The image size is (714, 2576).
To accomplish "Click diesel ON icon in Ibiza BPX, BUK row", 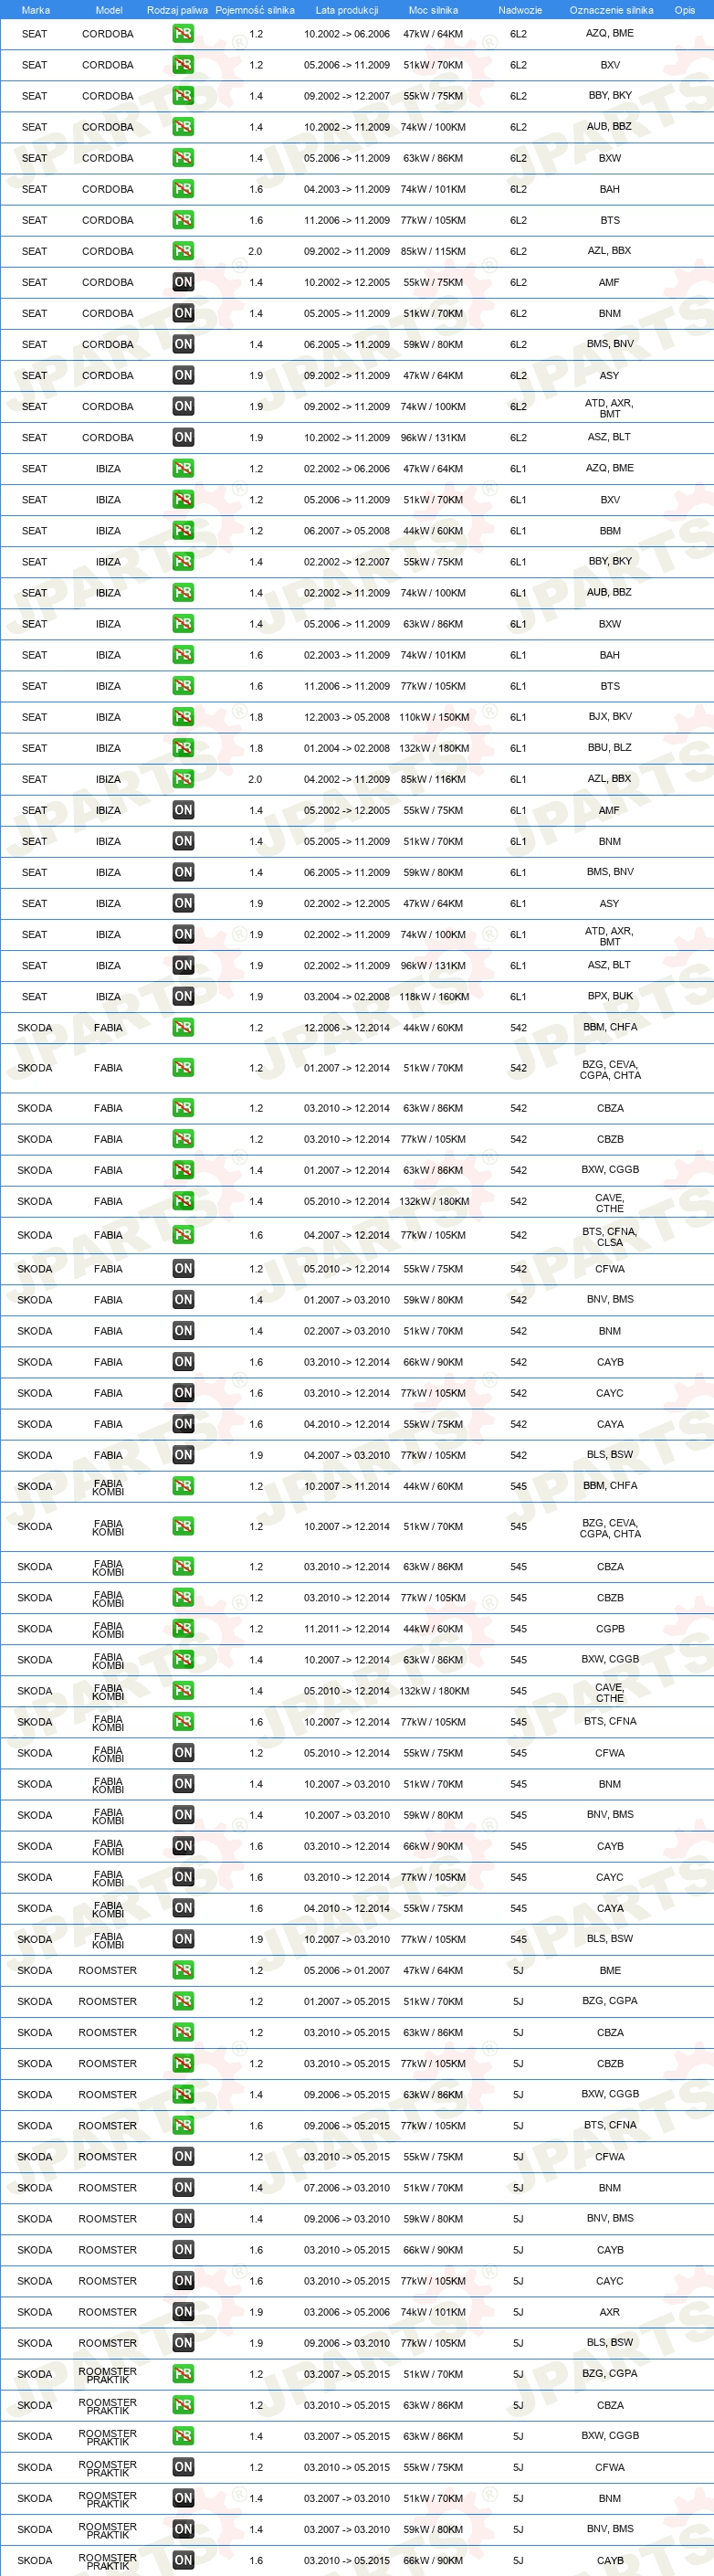I will click(x=183, y=996).
